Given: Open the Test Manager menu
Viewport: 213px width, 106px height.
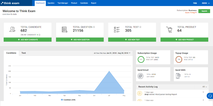Looking at the screenshot, I should tap(63, 3).
